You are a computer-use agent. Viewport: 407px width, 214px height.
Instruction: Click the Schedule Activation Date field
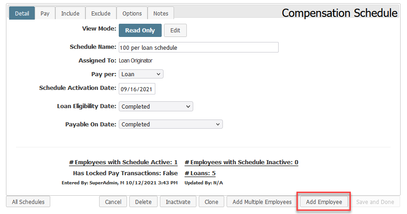[137, 89]
